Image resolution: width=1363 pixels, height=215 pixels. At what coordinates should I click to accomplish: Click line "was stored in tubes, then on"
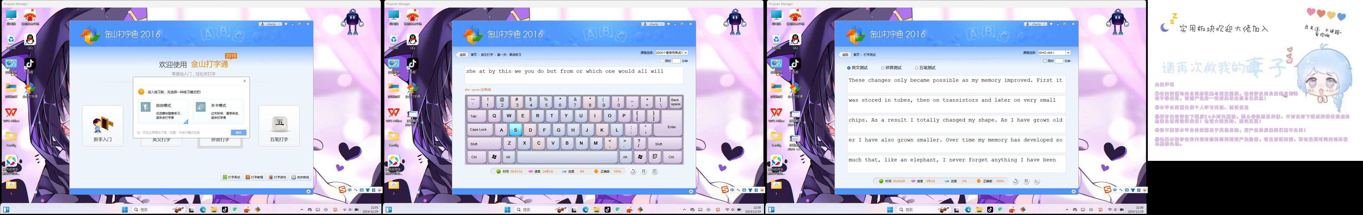coord(956,104)
